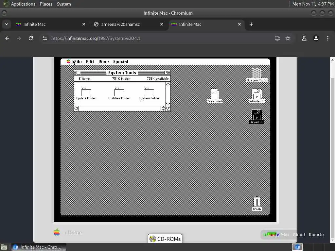335x251 pixels.
Task: Expand the tab search dropdown
Action: (7, 24)
